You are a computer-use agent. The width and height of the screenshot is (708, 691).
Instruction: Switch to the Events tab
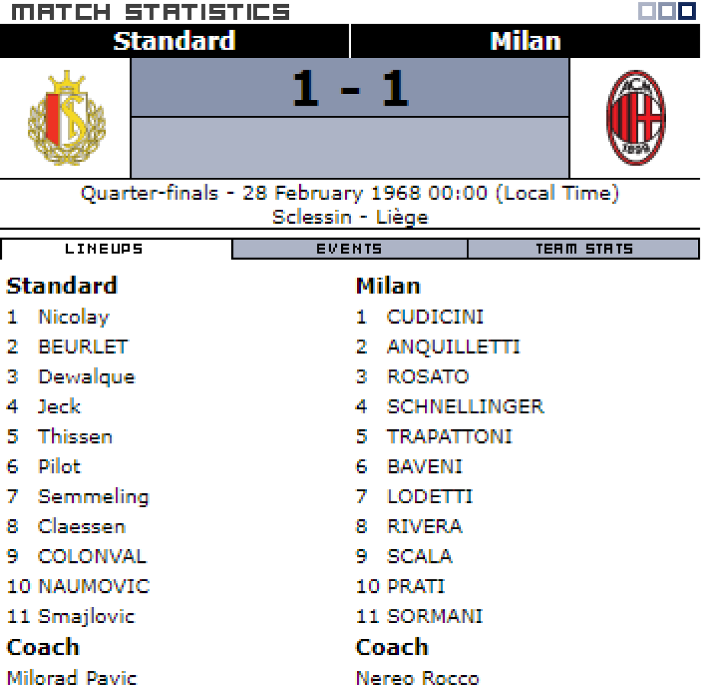click(349, 249)
